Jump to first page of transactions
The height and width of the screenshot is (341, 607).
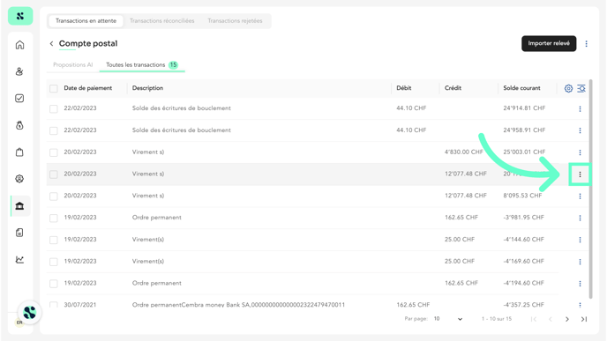click(534, 319)
